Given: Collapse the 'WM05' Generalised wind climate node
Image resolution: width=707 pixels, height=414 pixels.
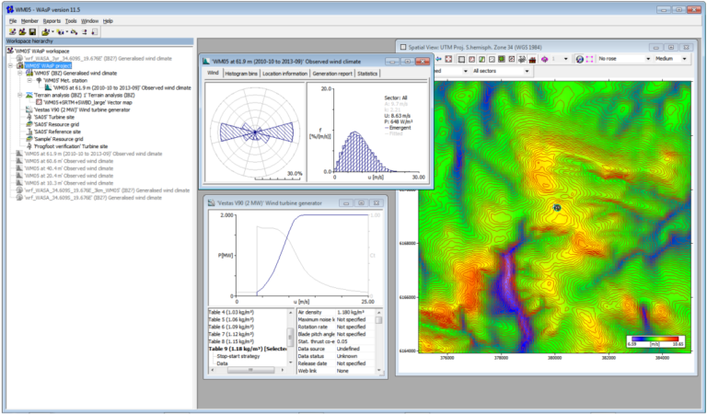Looking at the screenshot, I should (20, 73).
